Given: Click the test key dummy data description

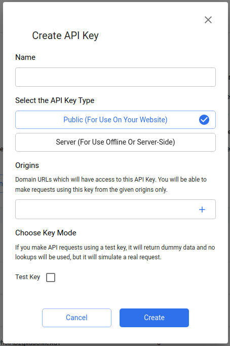Looking at the screenshot, I should click(x=115, y=252).
